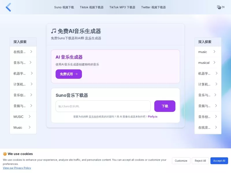Focus the 输入Suno音乐URL input field
This screenshot has height=173, width=231.
click(x=103, y=106)
